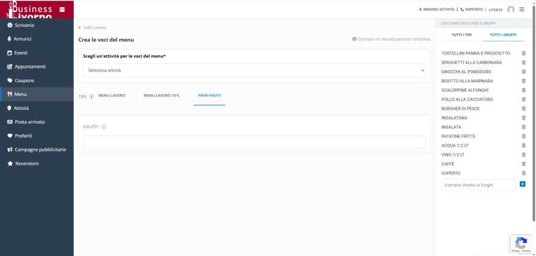
Task: Open the top-right hamburger menu
Action: 522,9
